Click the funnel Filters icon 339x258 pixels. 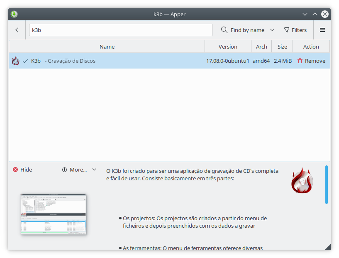[286, 30]
